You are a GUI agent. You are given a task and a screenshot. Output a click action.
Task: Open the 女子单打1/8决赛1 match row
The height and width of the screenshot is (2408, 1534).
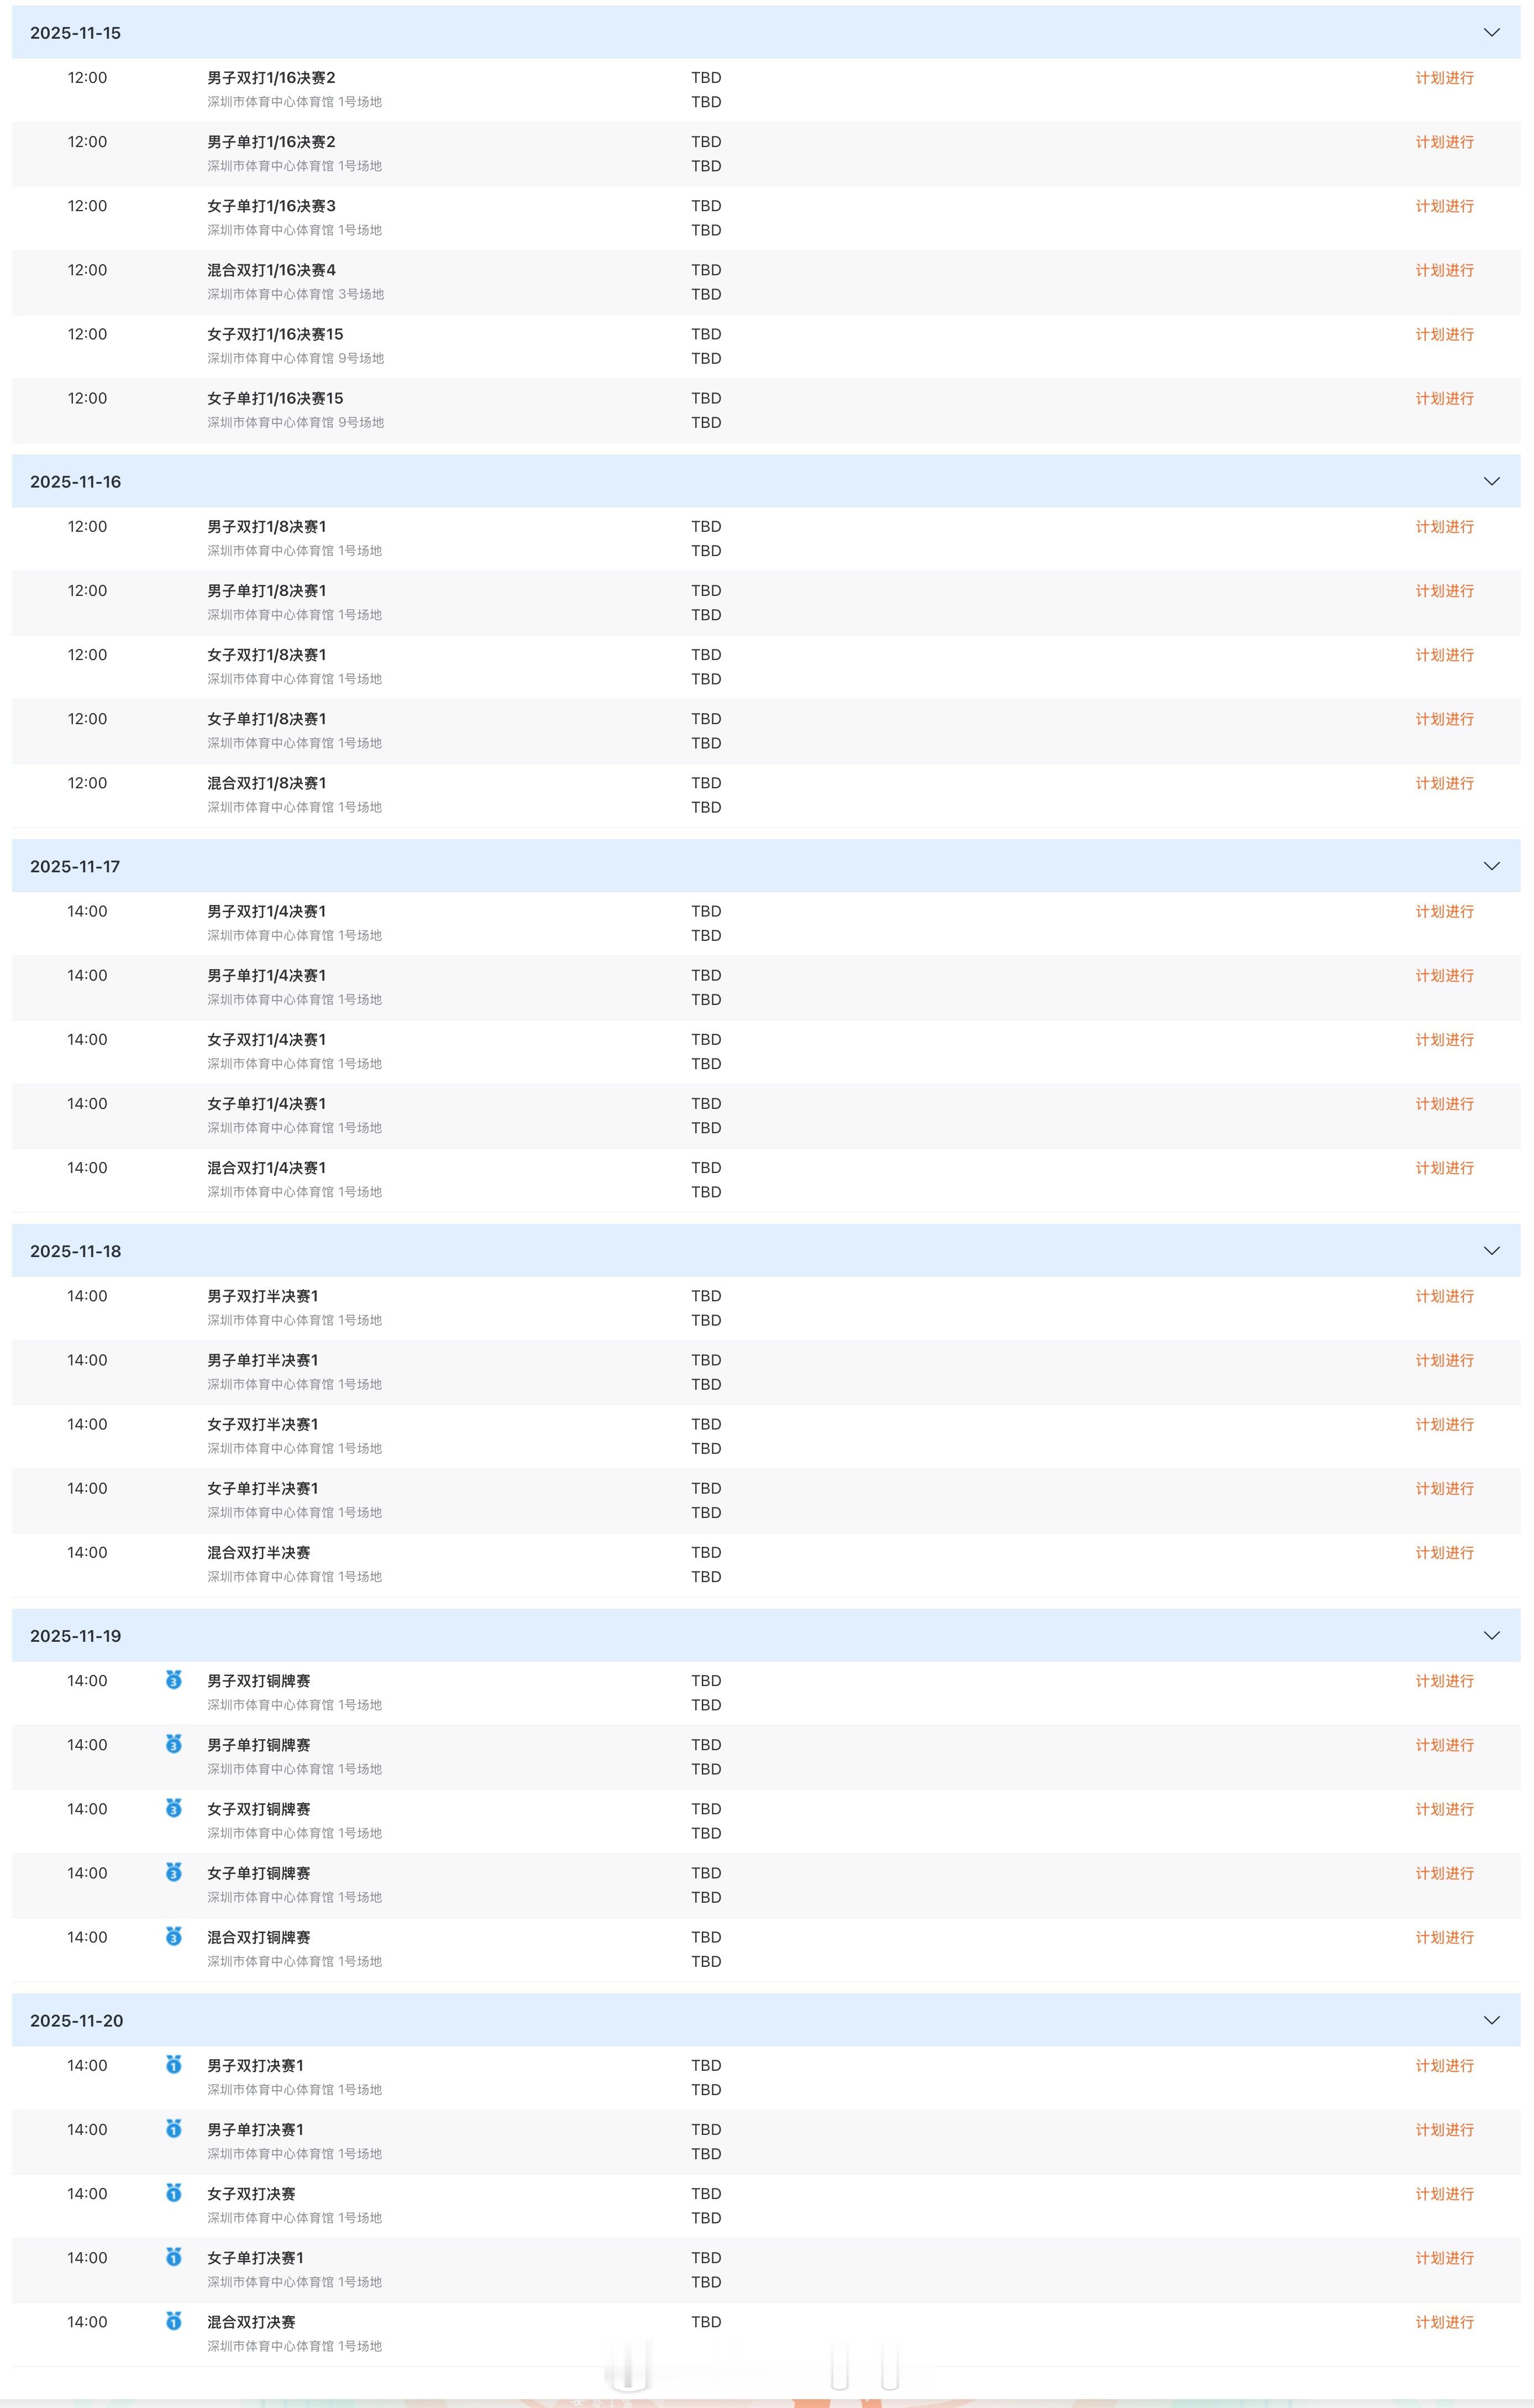click(x=267, y=719)
